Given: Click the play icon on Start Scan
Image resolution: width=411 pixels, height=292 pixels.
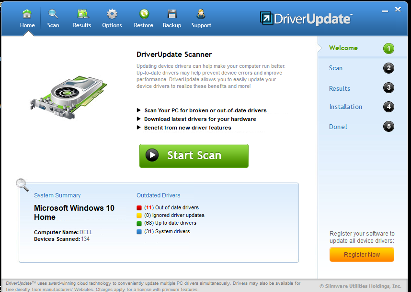Looking at the screenshot, I should click(152, 155).
